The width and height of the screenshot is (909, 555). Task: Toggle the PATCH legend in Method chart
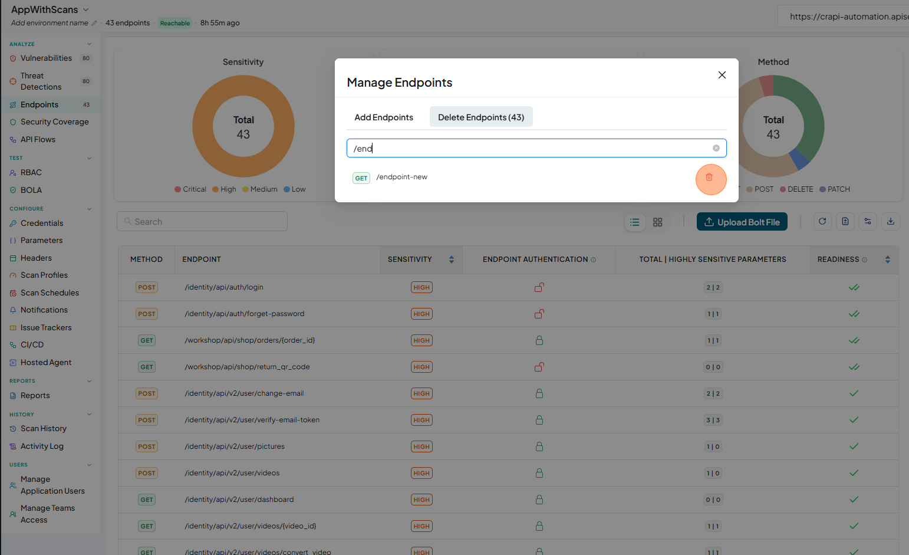(x=835, y=189)
